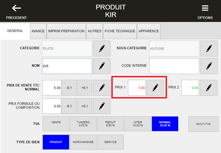The width and height of the screenshot is (221, 153).
Task: Click the normal price field showing 5,00
Action: [52, 88]
